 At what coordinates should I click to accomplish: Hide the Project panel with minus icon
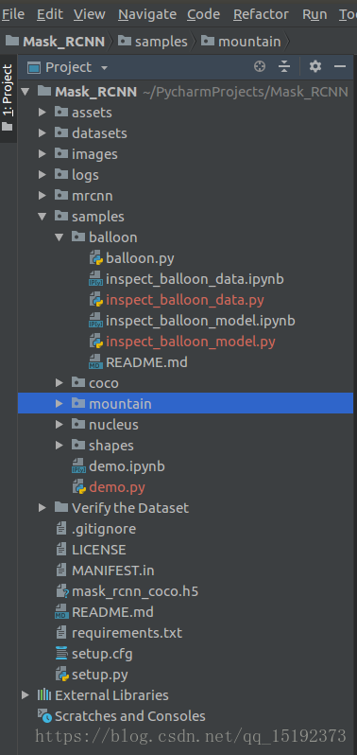pos(340,66)
